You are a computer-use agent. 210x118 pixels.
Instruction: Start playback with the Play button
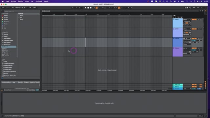85,8
